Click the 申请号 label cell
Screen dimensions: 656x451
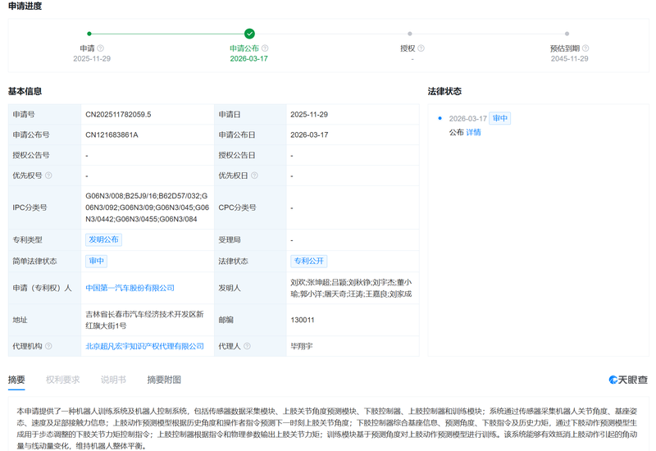tap(44, 114)
